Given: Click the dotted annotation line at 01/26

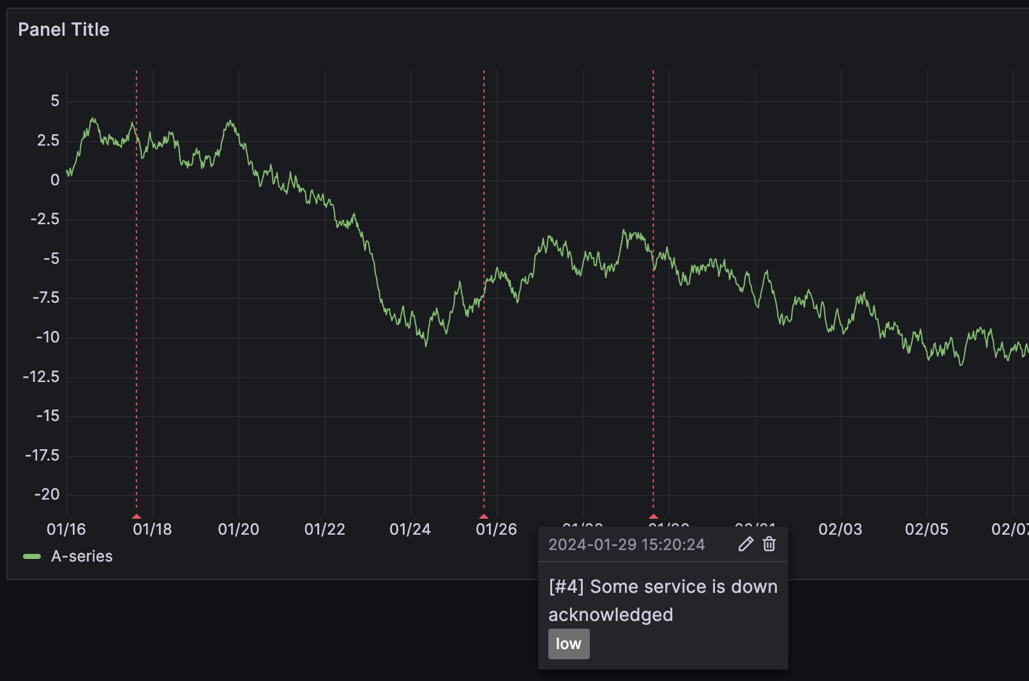Looking at the screenshot, I should point(484,287).
